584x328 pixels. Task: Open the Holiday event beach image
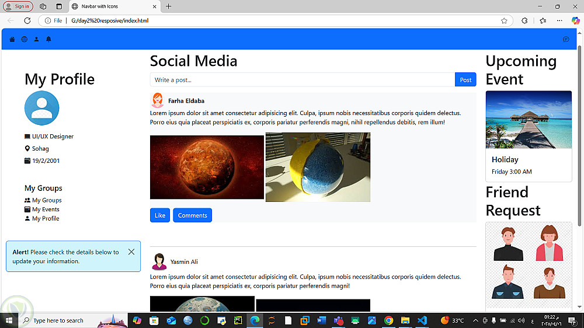pos(529,120)
